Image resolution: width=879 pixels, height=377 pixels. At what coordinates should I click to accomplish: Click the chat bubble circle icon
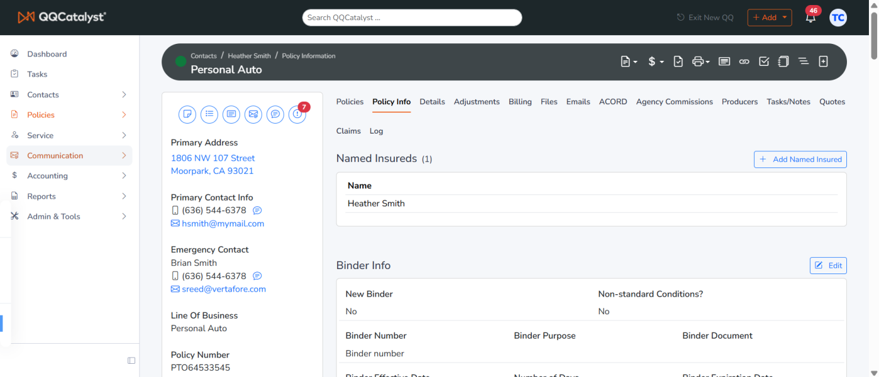click(x=275, y=114)
